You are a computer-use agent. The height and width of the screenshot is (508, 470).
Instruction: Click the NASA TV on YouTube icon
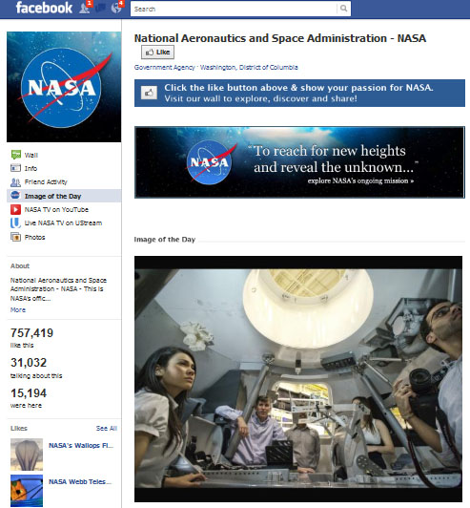coord(15,210)
